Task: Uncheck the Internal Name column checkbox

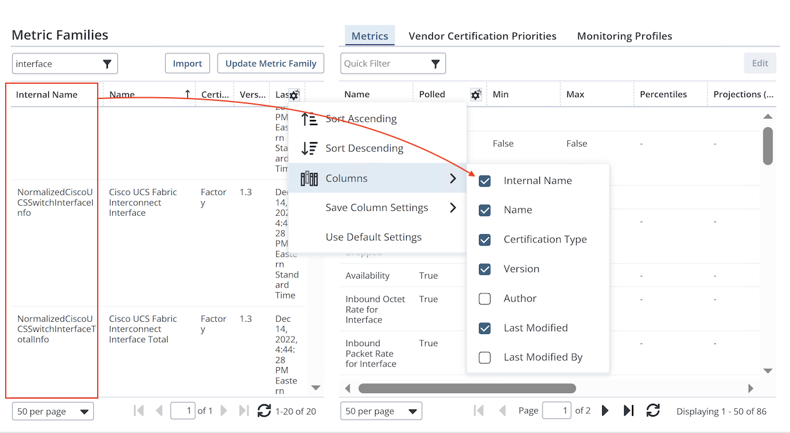Action: [x=485, y=181]
